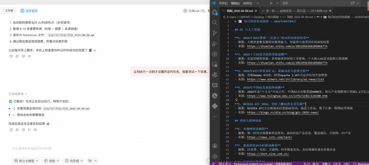369x165 pixels.
Task: Open the Source Control view in VS Code
Action: (x=215, y=33)
